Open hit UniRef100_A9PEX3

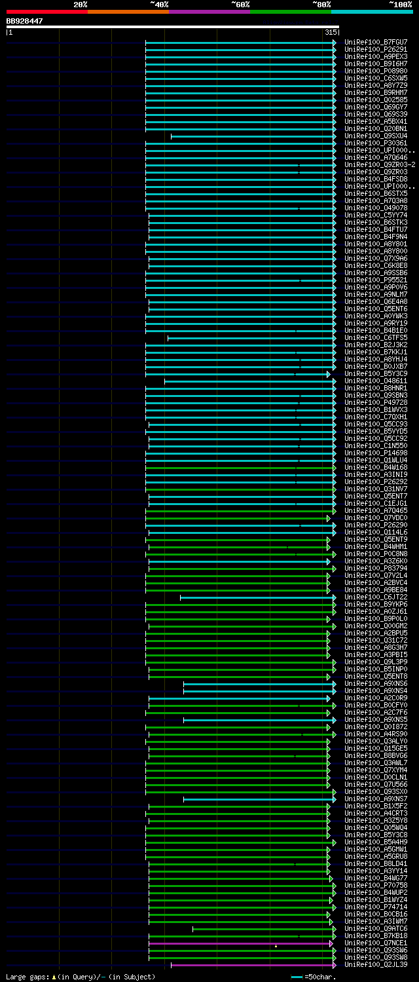(376, 56)
